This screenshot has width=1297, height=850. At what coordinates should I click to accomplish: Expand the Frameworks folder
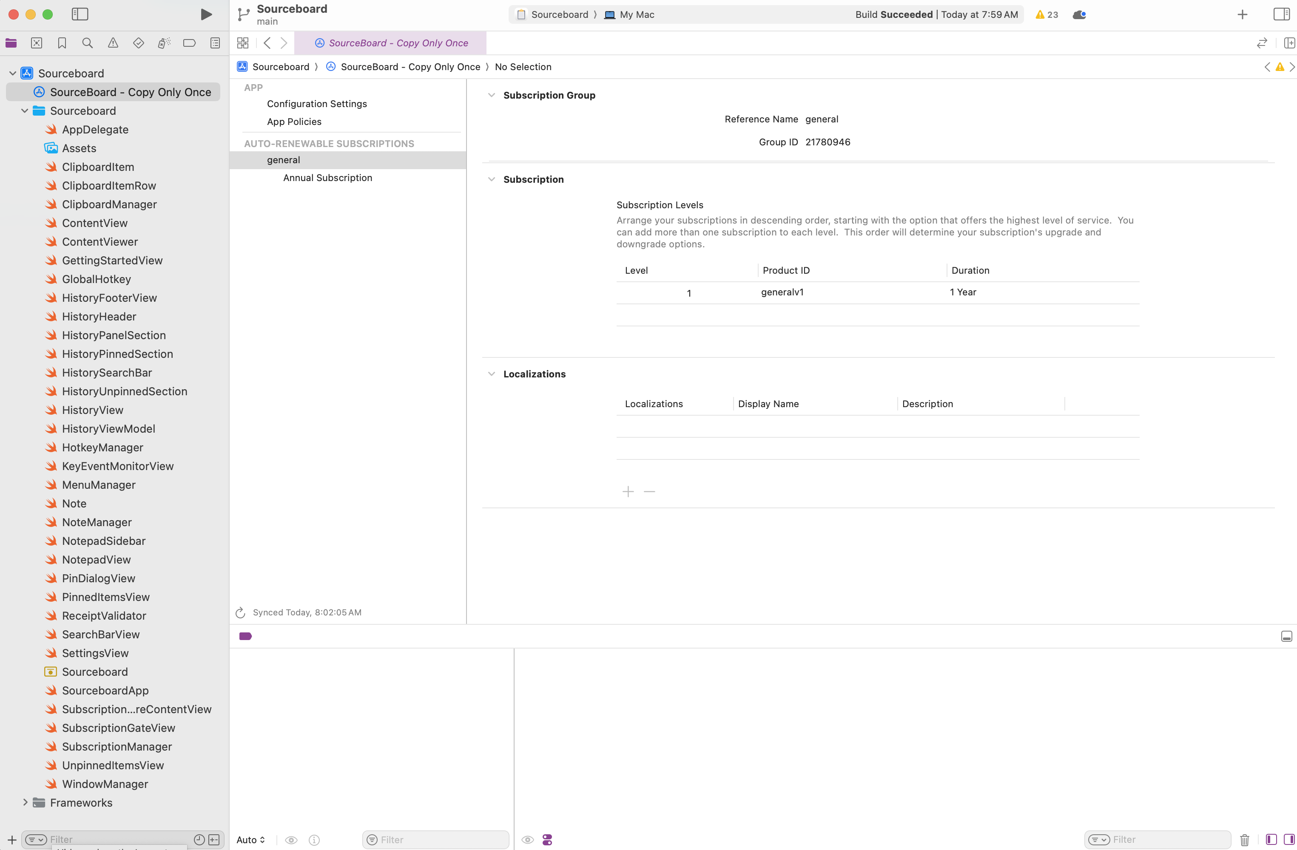click(x=25, y=803)
